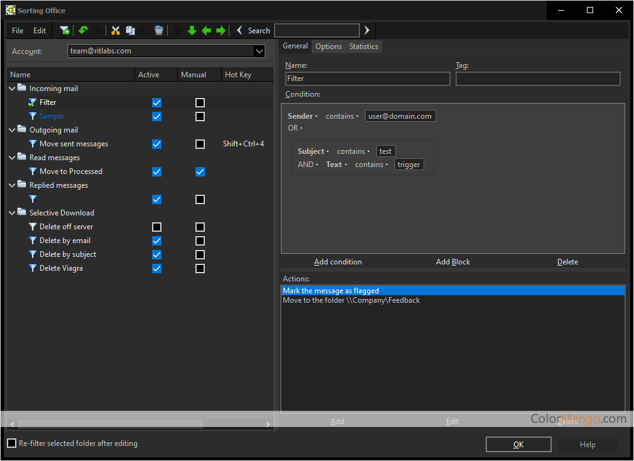Click the scissors cut icon
This screenshot has width=634, height=461.
116,30
